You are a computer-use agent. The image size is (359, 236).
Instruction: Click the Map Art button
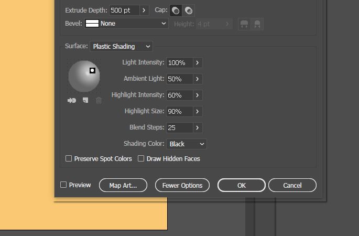pyautogui.click(x=123, y=185)
